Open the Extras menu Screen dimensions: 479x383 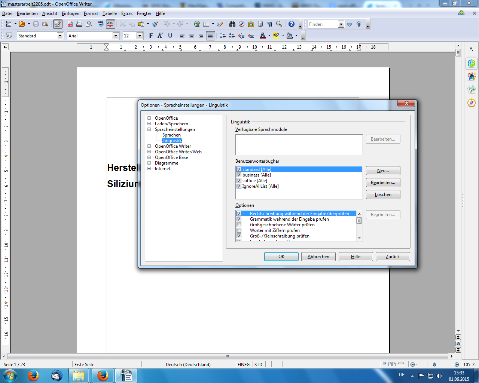[127, 13]
